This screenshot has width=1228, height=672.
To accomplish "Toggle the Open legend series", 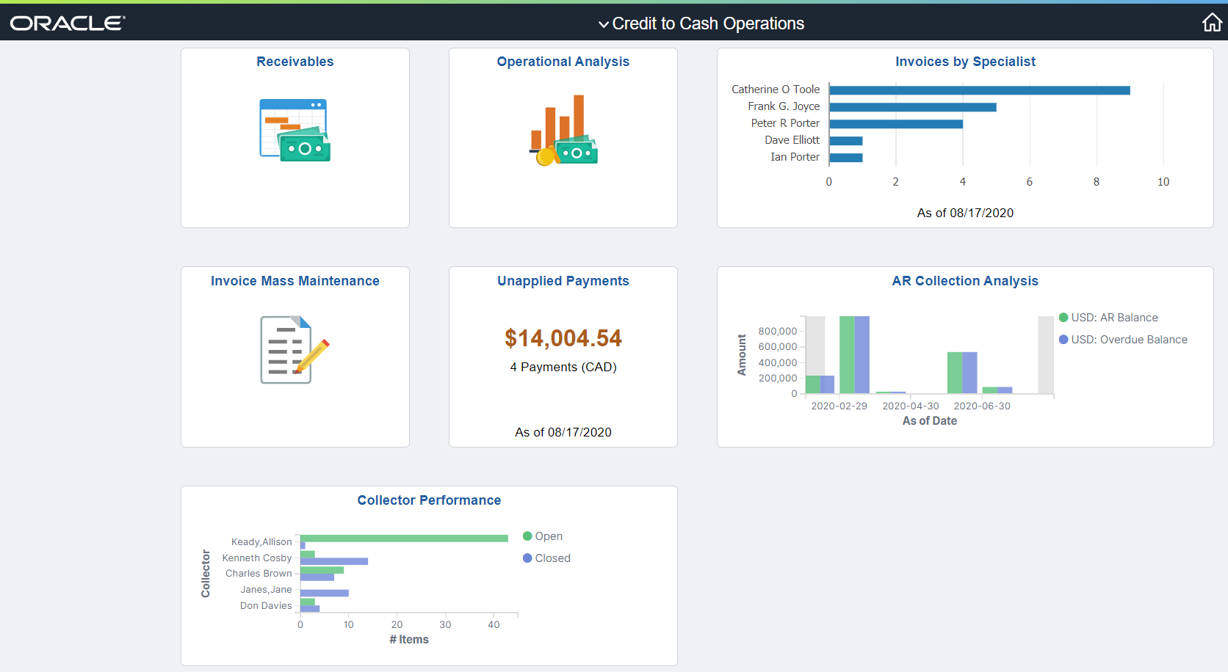I will (543, 536).
